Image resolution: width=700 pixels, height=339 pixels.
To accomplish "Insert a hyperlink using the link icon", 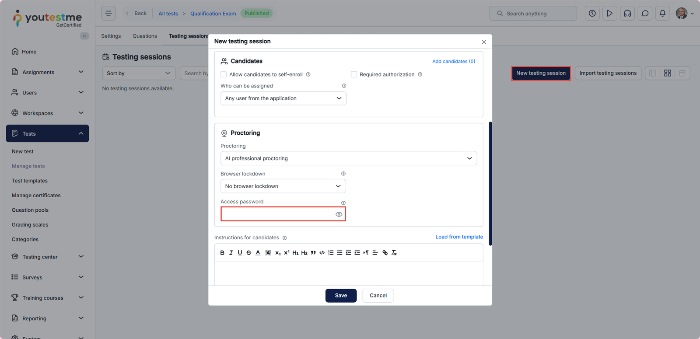I will tap(385, 253).
